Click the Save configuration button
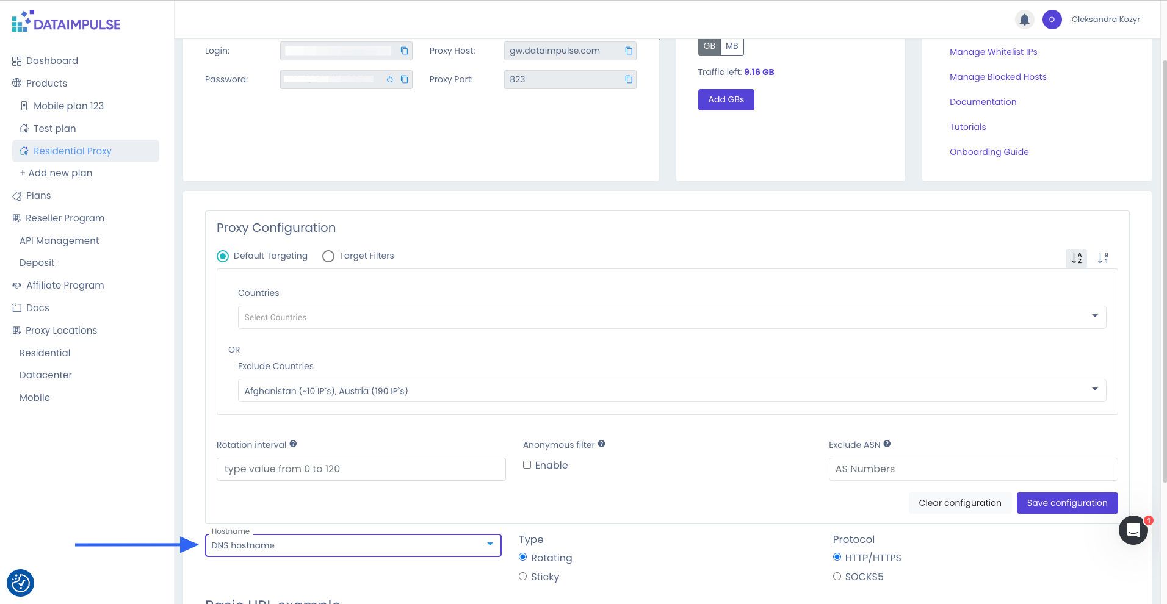 (x=1067, y=503)
